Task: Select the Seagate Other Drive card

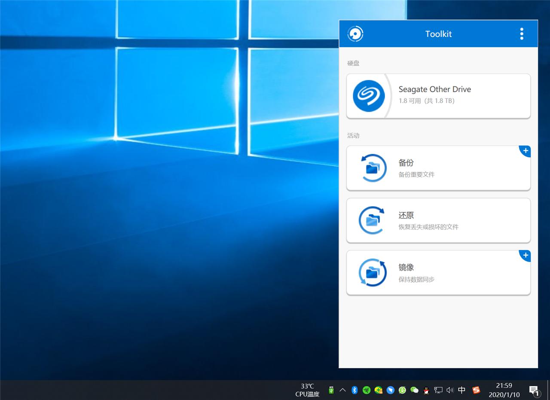Action: click(438, 96)
